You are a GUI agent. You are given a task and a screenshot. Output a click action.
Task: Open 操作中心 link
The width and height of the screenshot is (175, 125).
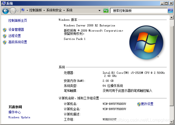(14, 112)
